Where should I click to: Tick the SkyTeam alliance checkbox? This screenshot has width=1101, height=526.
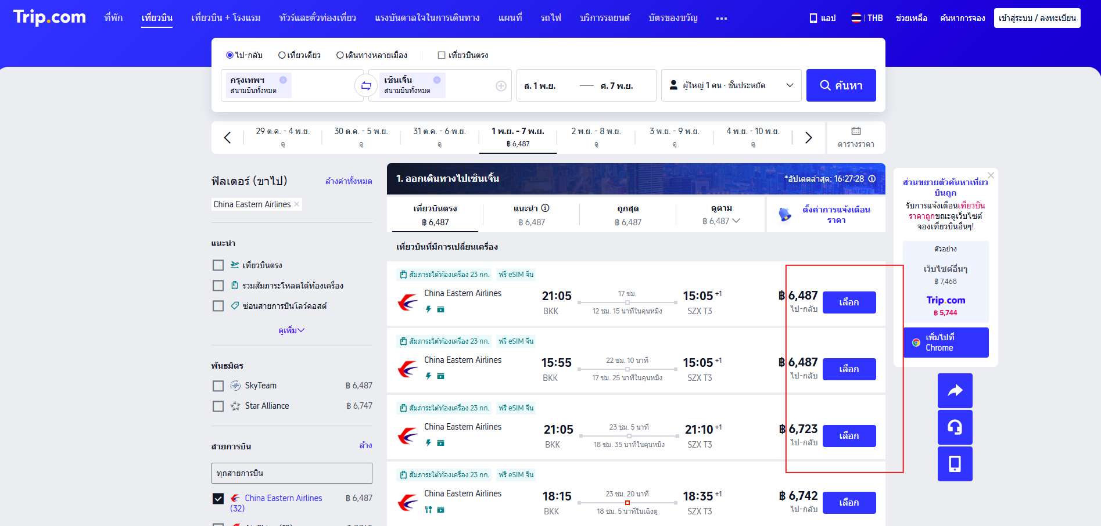point(218,386)
